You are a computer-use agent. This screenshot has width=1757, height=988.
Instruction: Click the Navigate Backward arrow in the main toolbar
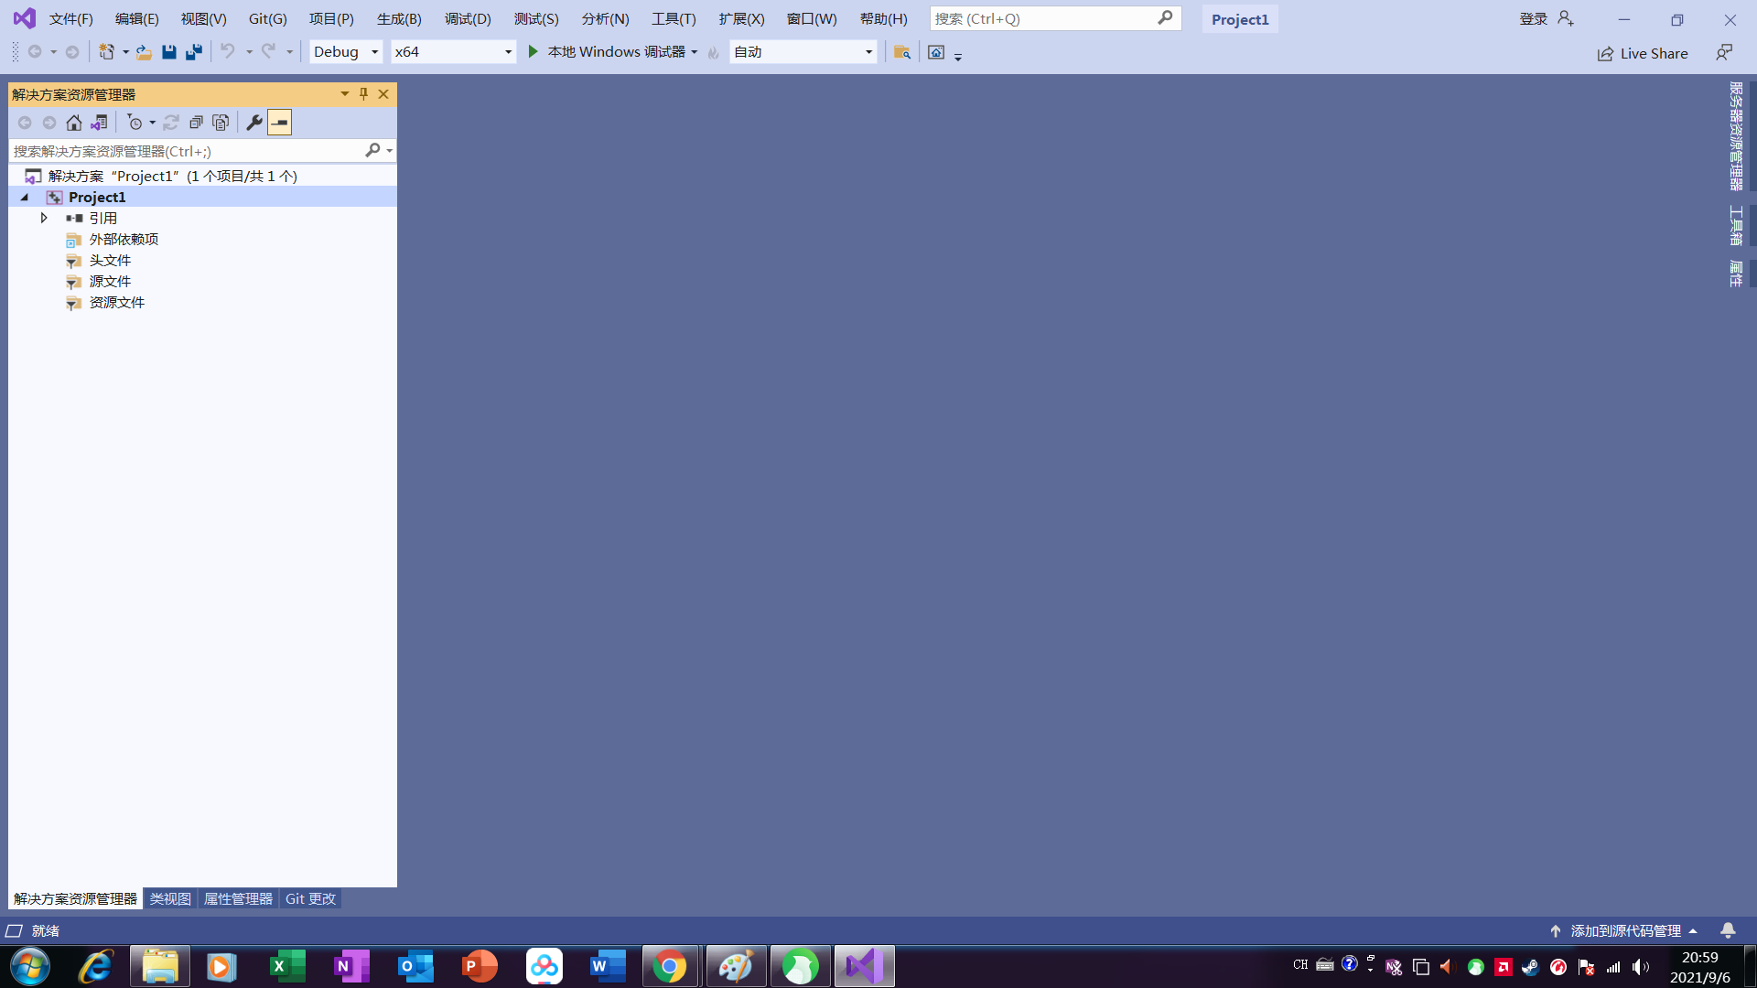[35, 52]
